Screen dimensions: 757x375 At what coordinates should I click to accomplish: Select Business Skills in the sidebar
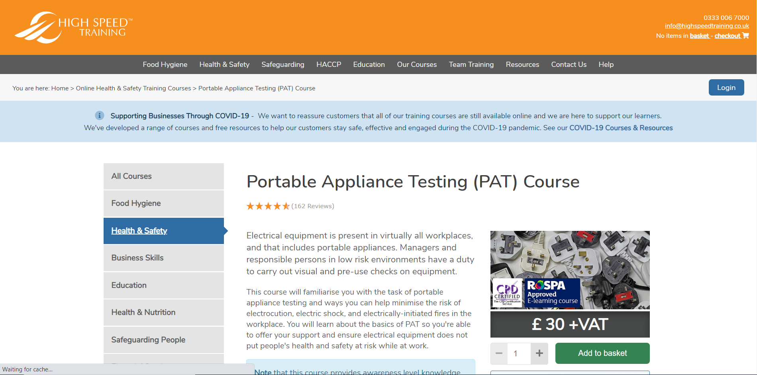pos(137,258)
